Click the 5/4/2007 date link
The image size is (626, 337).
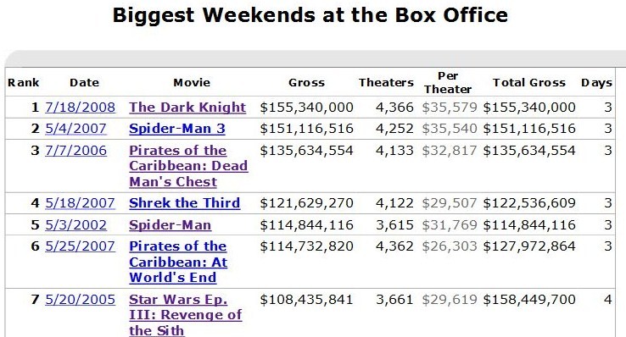click(x=75, y=129)
